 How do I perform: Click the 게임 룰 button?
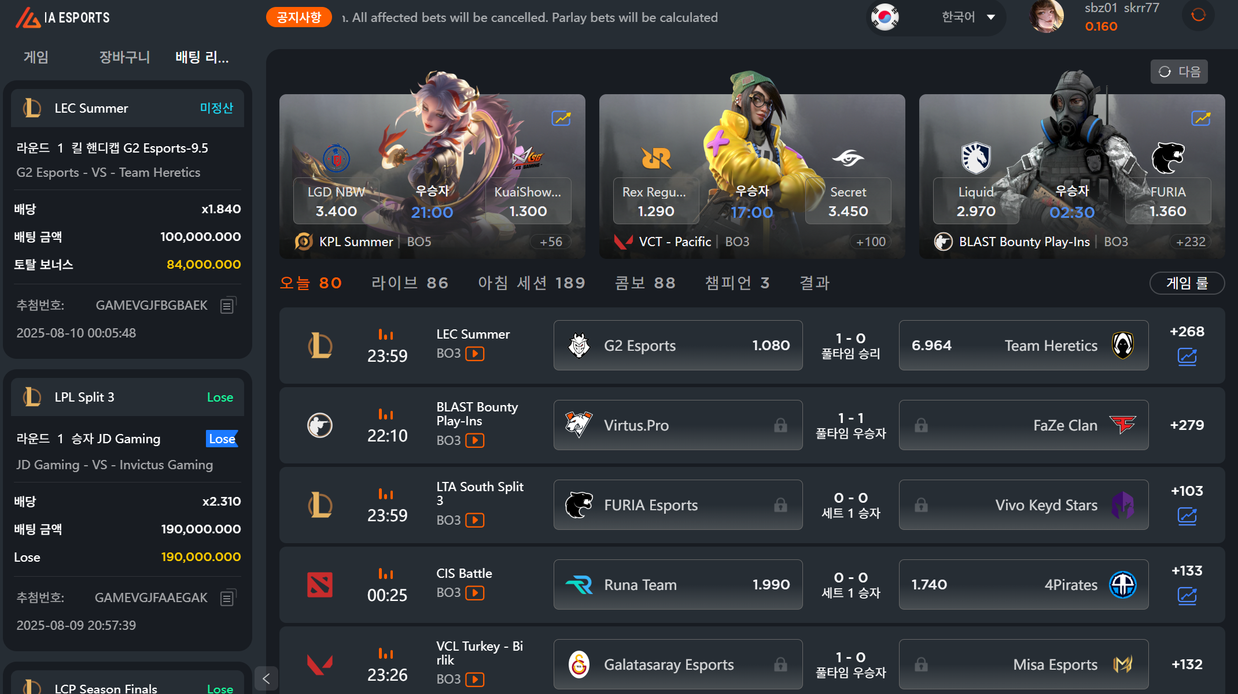pyautogui.click(x=1187, y=283)
